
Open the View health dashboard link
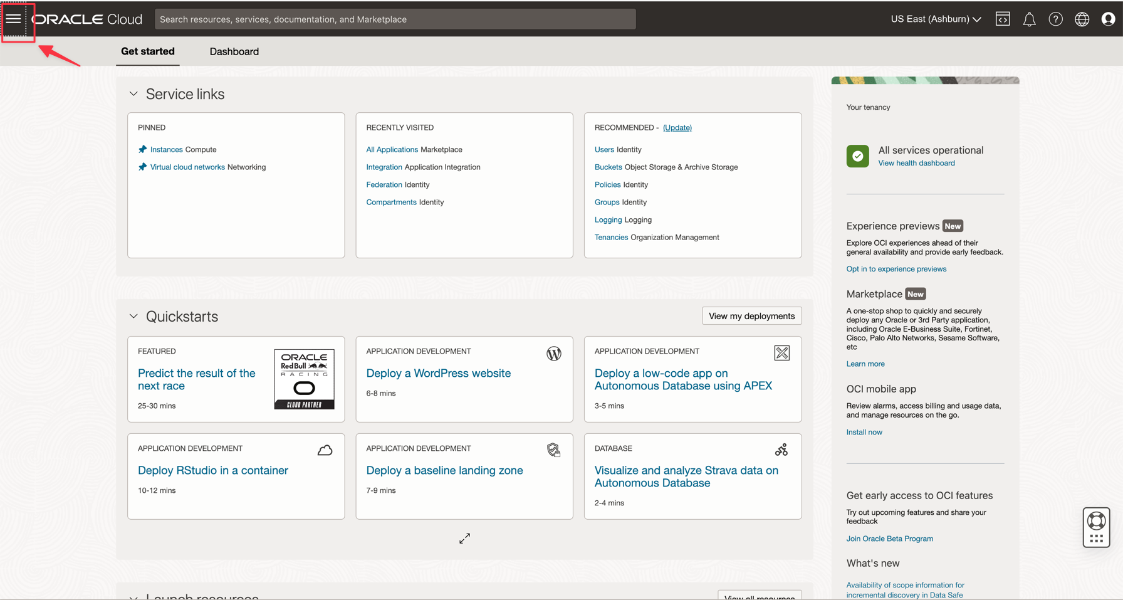(x=916, y=163)
